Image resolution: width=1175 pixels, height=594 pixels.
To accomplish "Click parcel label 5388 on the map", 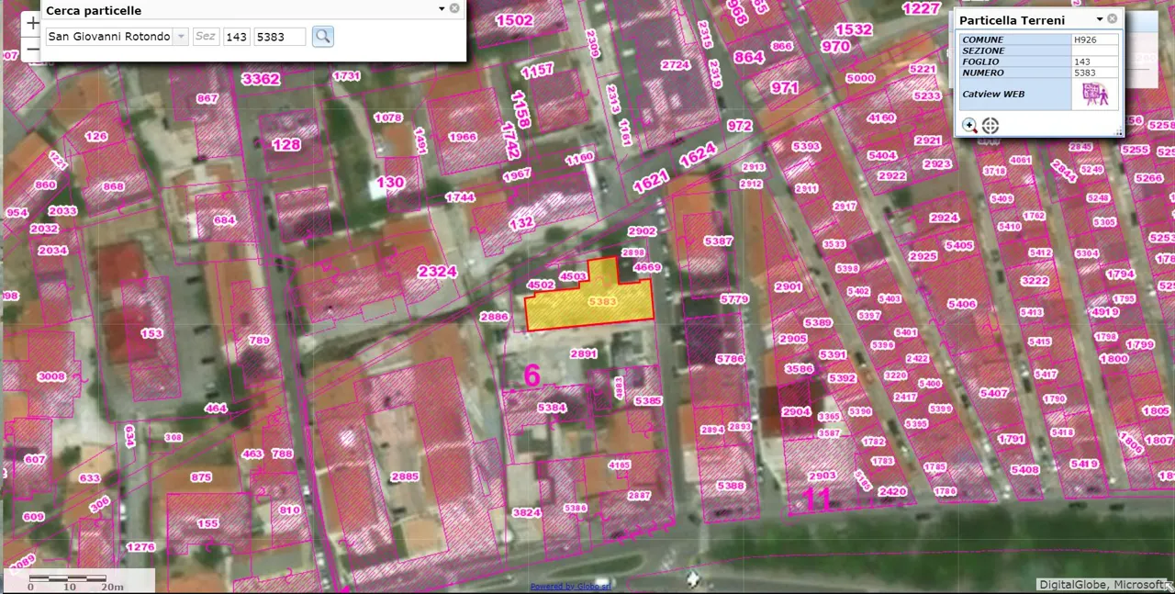I will point(731,486).
